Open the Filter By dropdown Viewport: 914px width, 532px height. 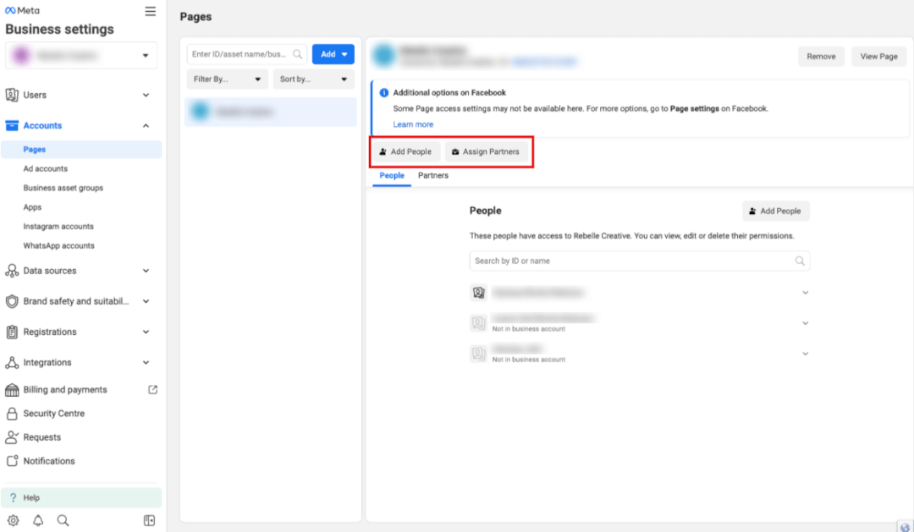(226, 79)
